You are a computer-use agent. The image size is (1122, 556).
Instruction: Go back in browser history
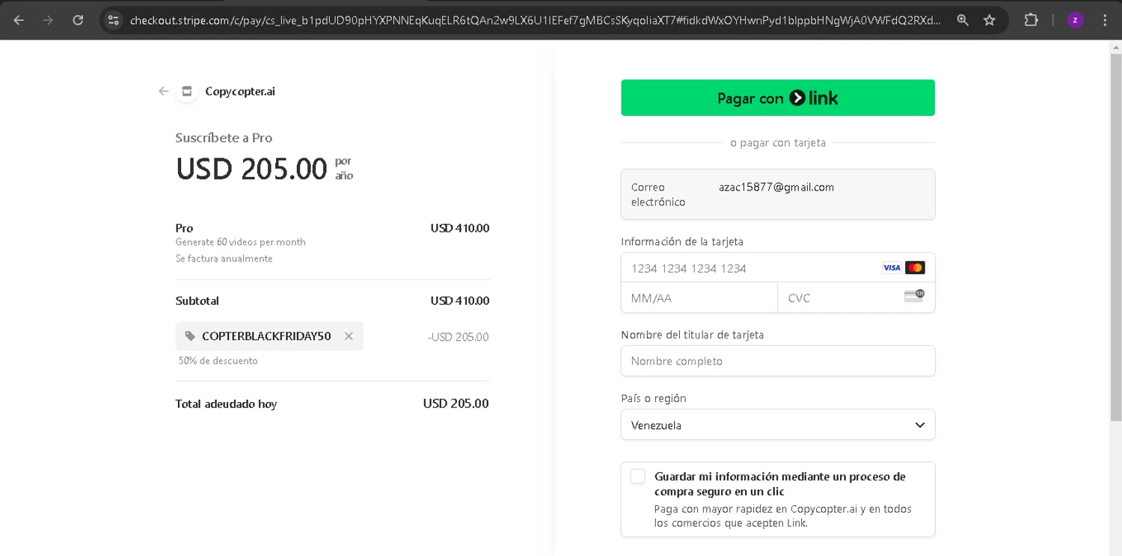[19, 20]
